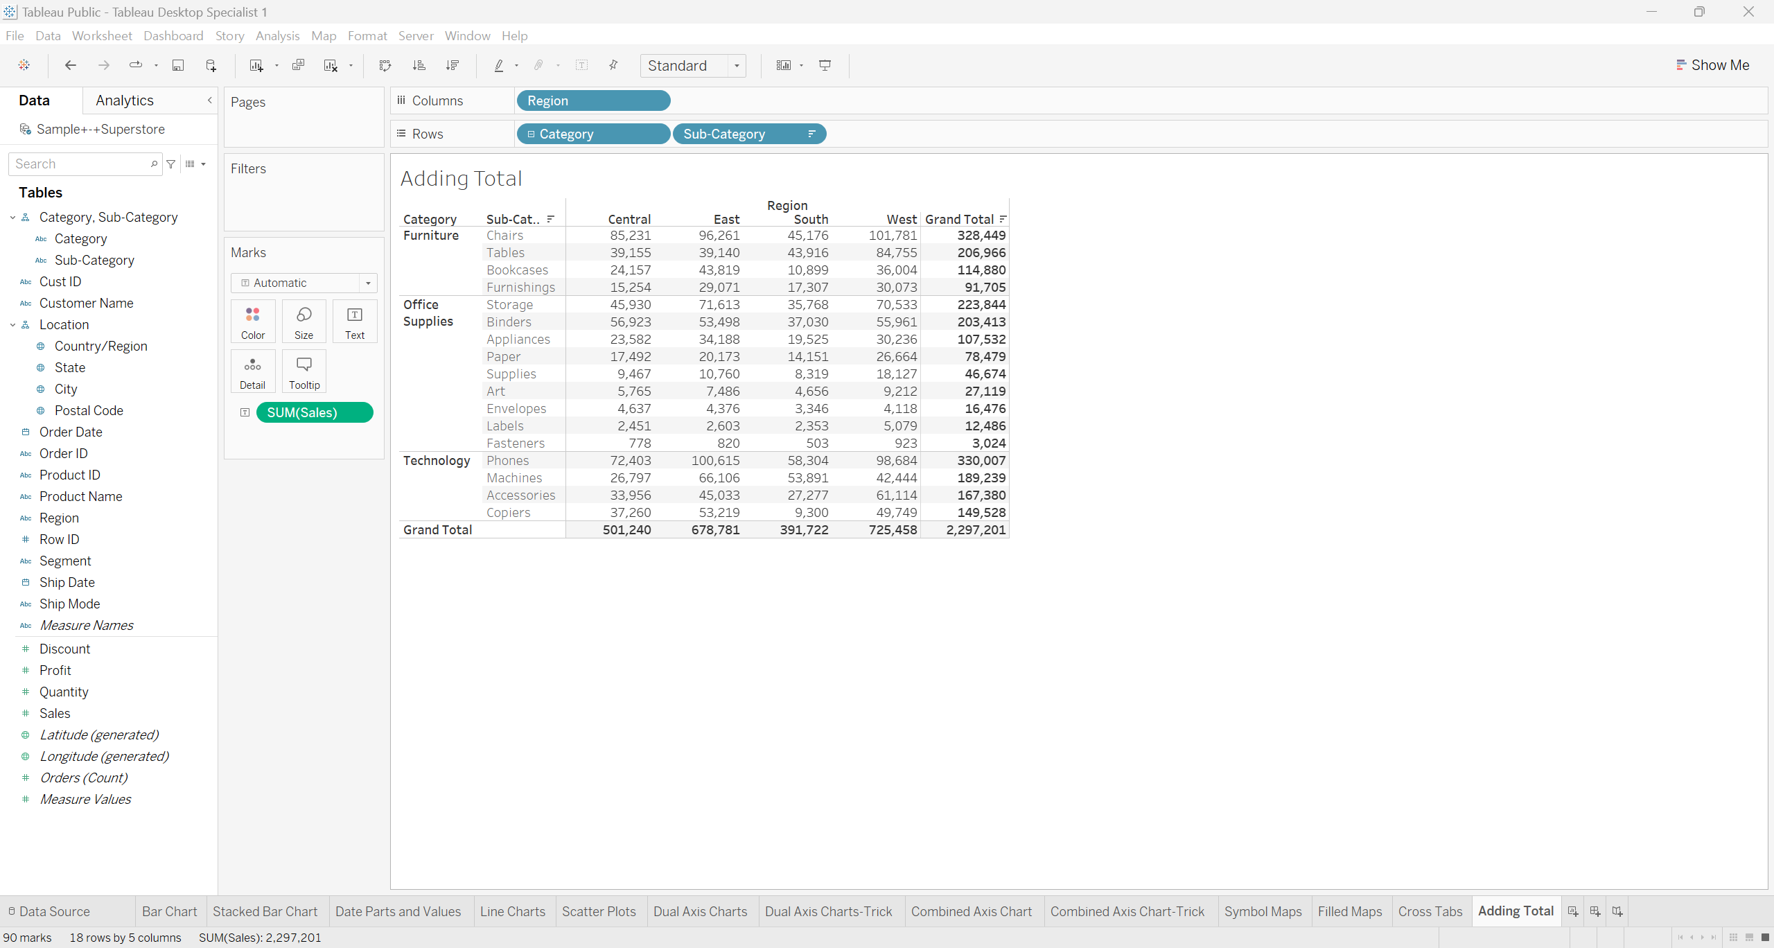1774x948 pixels.
Task: Click the SUM(Sales) pill
Action: (x=315, y=412)
